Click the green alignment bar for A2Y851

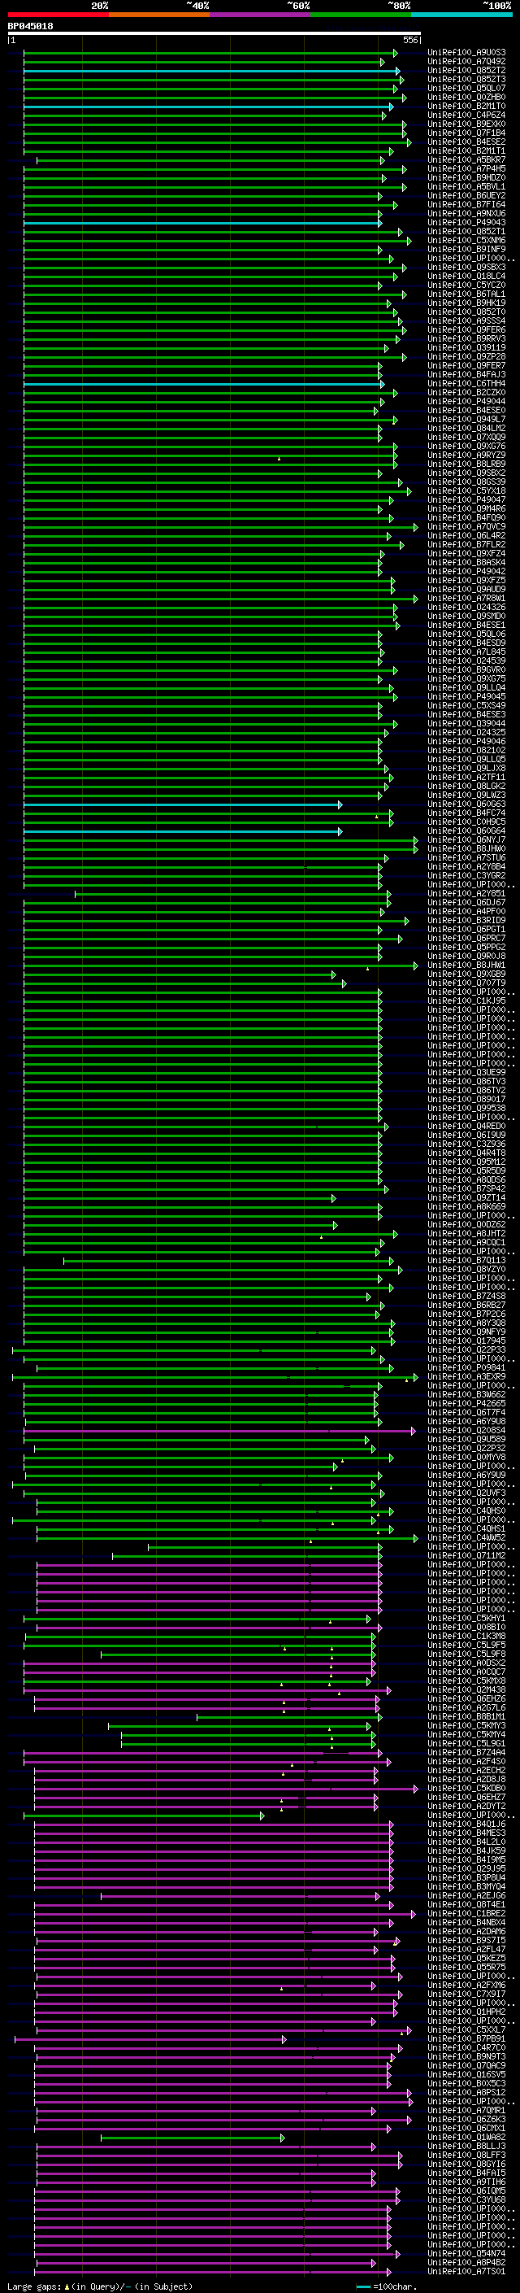pyautogui.click(x=233, y=894)
